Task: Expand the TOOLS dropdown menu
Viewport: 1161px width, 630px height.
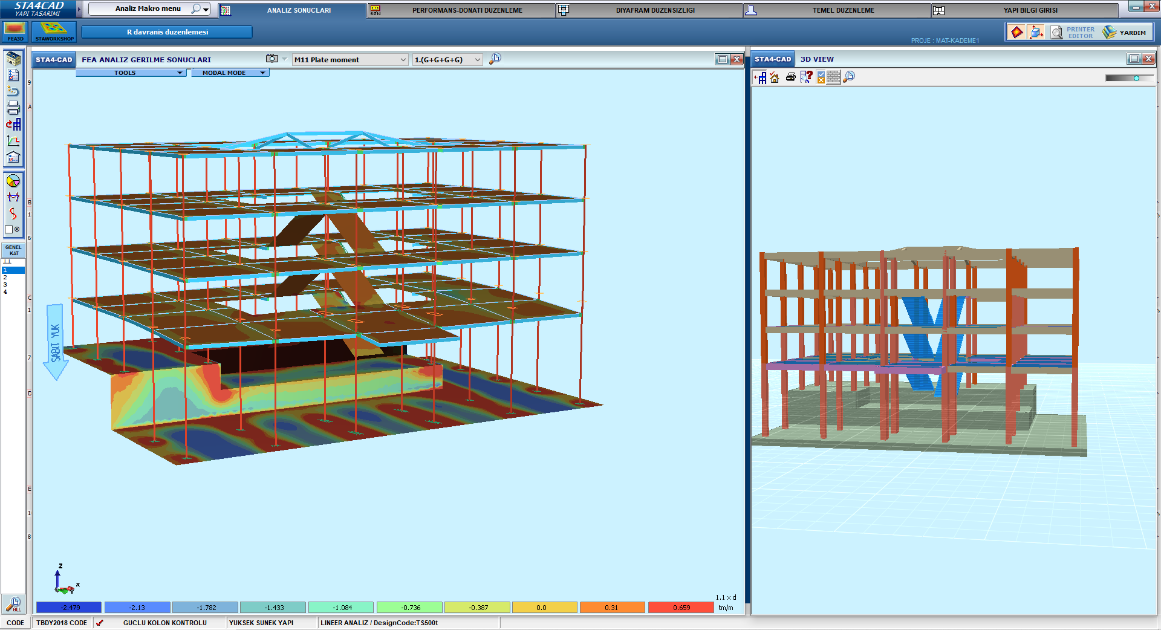Action: (129, 73)
